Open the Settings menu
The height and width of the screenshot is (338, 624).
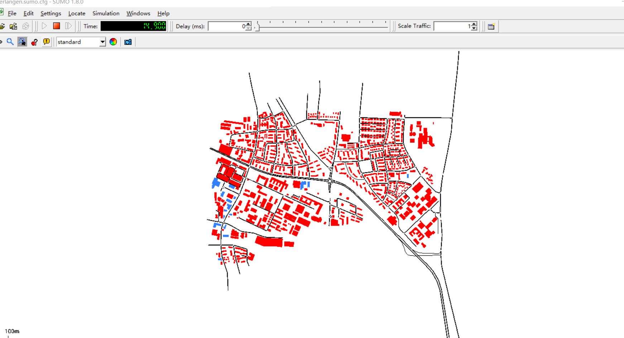point(51,13)
